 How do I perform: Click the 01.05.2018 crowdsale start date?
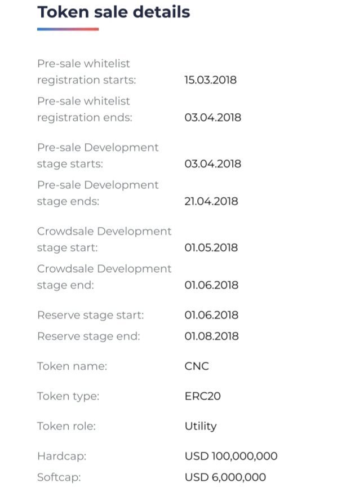point(211,247)
